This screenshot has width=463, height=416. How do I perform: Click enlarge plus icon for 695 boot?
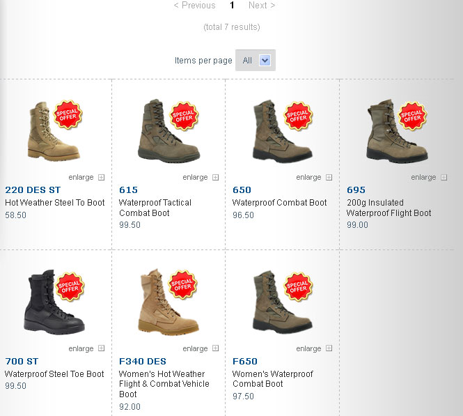coord(444,177)
